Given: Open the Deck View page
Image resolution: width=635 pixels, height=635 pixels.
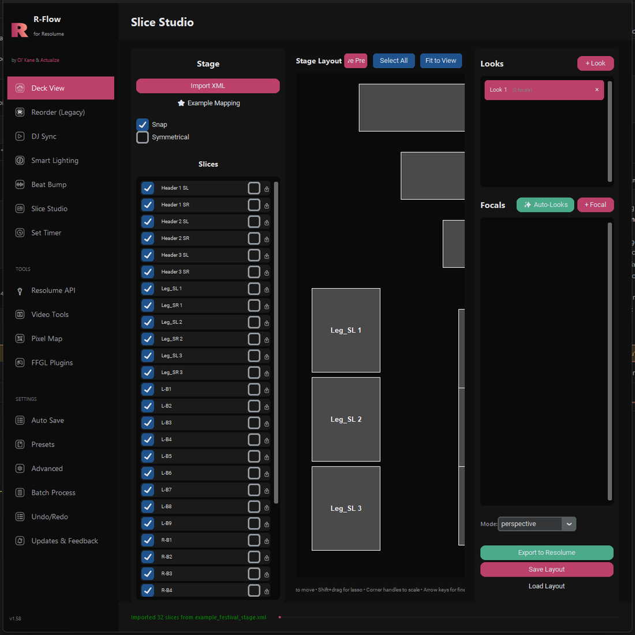Looking at the screenshot, I should [61, 88].
